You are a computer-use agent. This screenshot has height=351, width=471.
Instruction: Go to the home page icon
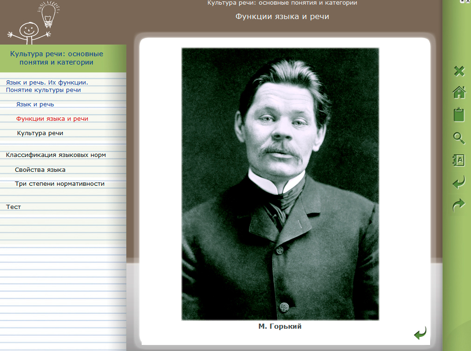click(x=459, y=92)
